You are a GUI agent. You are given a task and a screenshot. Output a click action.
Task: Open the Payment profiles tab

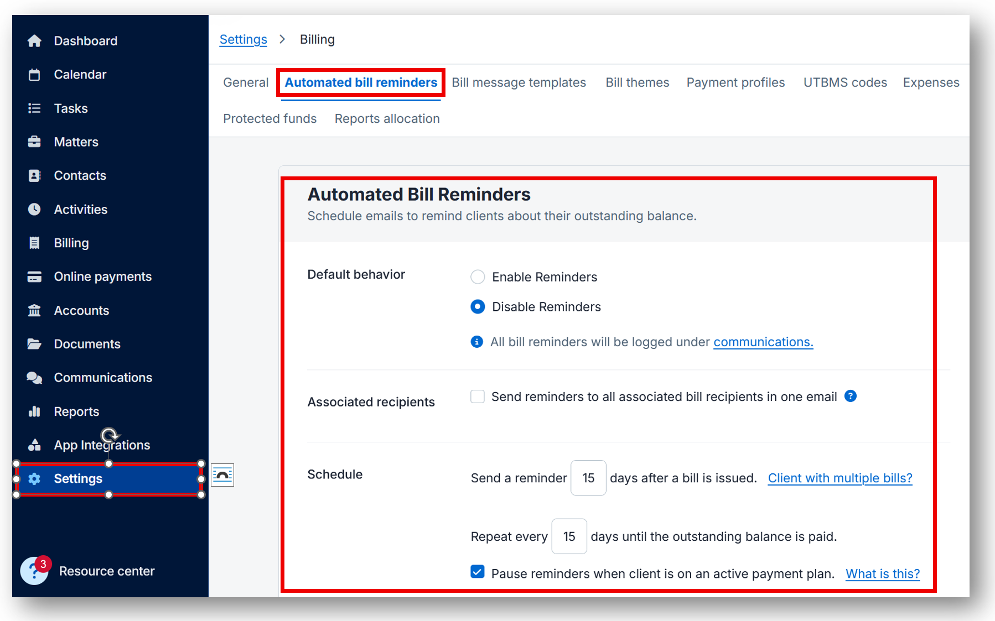735,82
